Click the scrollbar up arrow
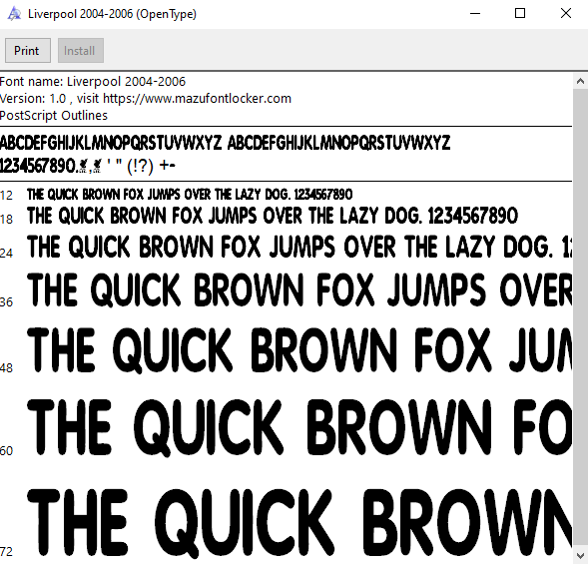The height and width of the screenshot is (564, 588). (580, 82)
